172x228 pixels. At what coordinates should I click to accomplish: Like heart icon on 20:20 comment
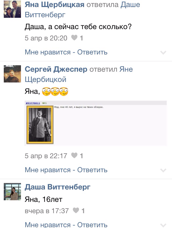74,38
